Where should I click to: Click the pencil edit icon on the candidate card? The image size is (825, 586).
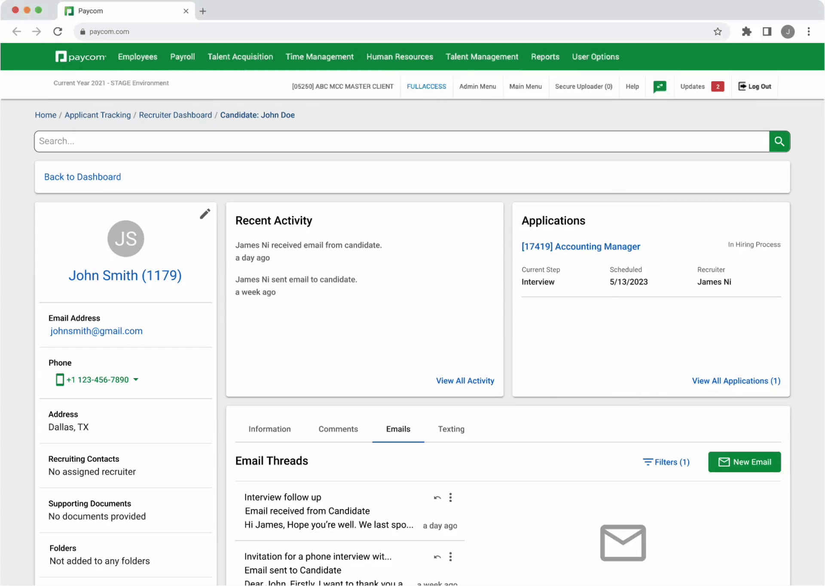coord(205,214)
